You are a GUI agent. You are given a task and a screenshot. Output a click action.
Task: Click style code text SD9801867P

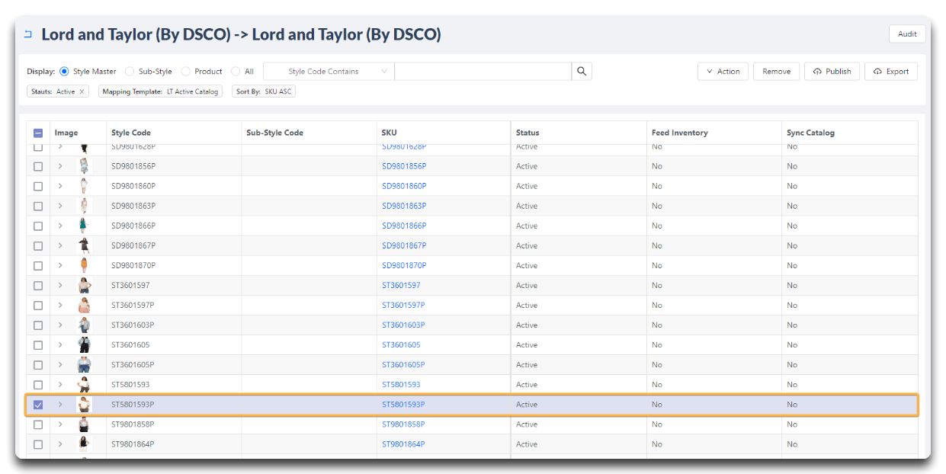click(x=133, y=245)
